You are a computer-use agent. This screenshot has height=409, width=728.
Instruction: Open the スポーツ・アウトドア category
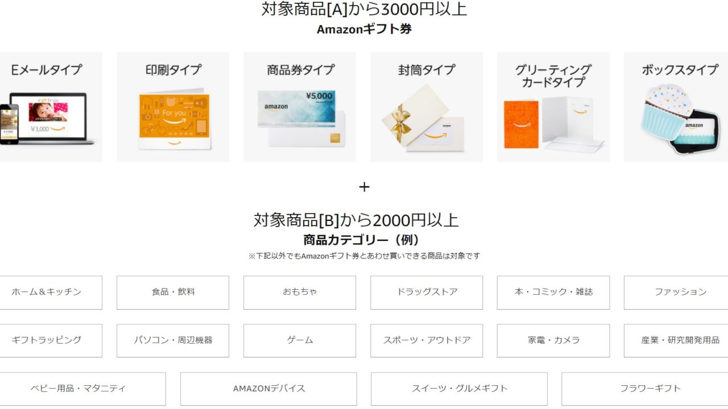tap(427, 341)
